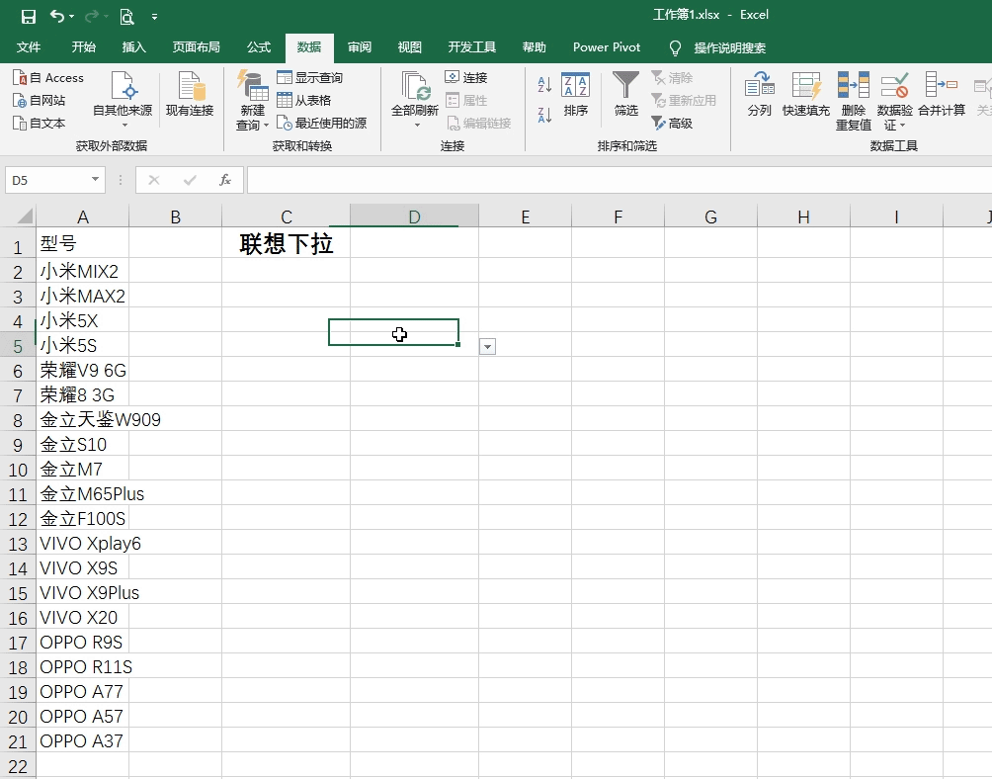The width and height of the screenshot is (992, 779).
Task: Click the Redo arrow icon
Action: tap(92, 16)
